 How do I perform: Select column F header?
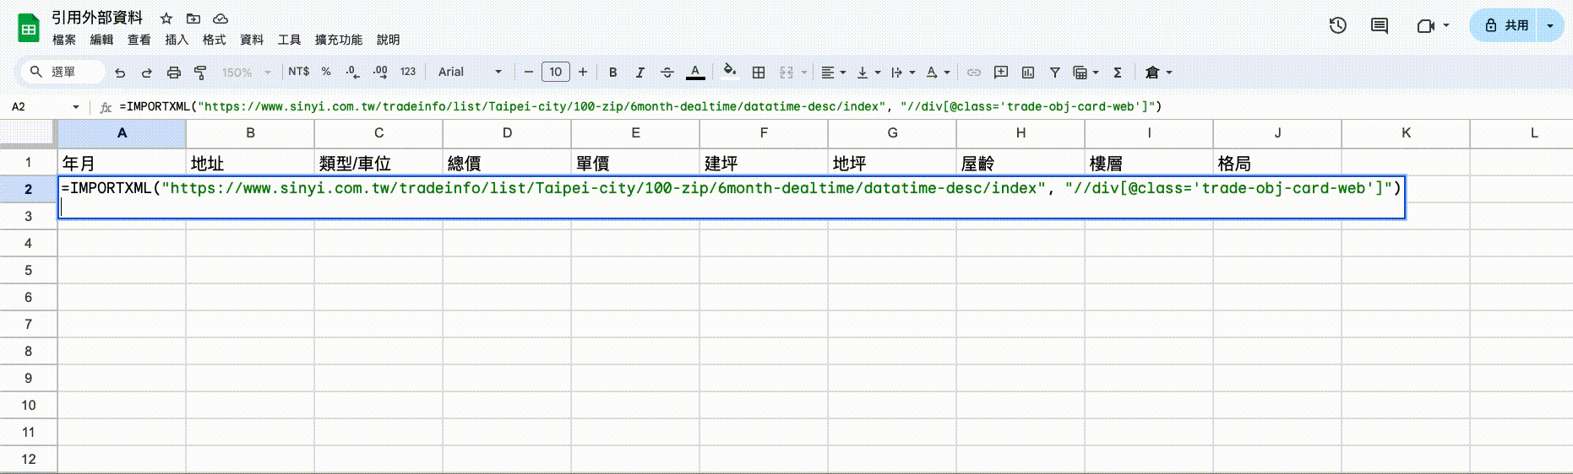point(764,133)
